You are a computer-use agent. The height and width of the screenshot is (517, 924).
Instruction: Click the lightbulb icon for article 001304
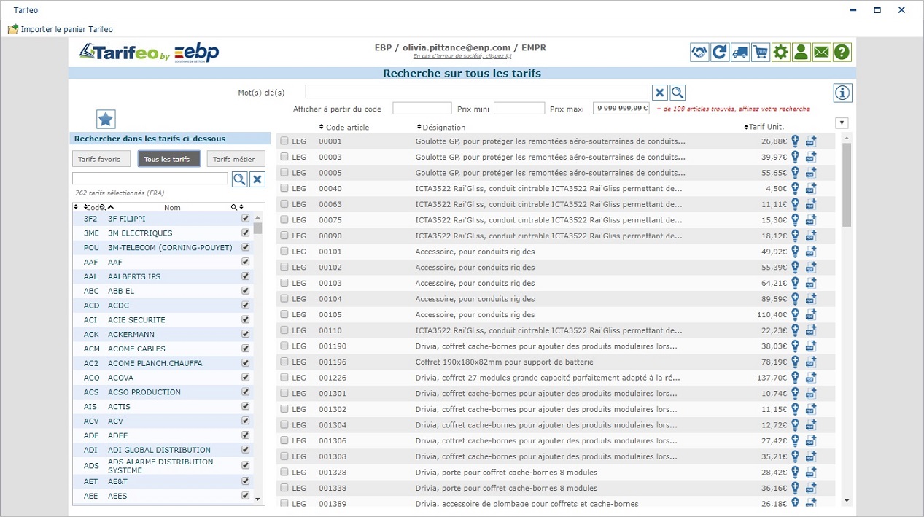(x=796, y=425)
